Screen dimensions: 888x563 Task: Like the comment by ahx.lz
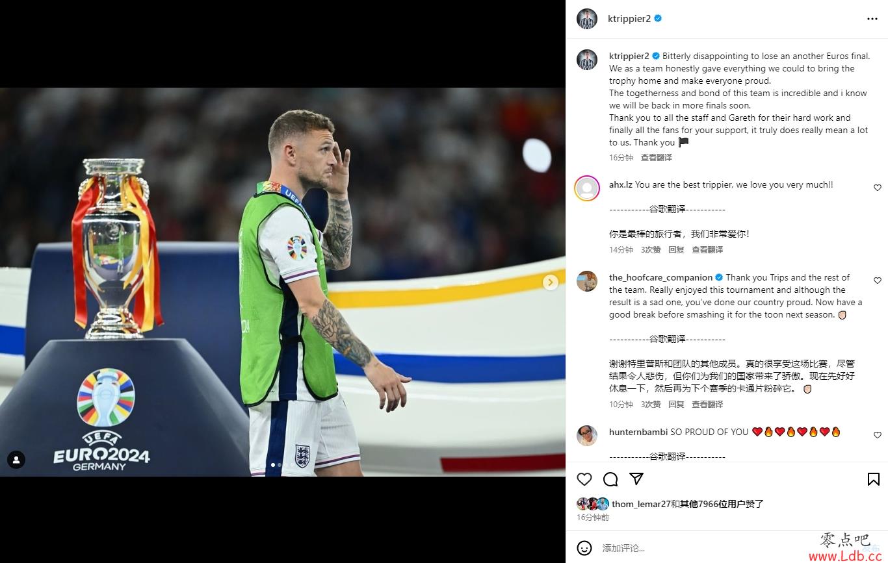coord(878,188)
